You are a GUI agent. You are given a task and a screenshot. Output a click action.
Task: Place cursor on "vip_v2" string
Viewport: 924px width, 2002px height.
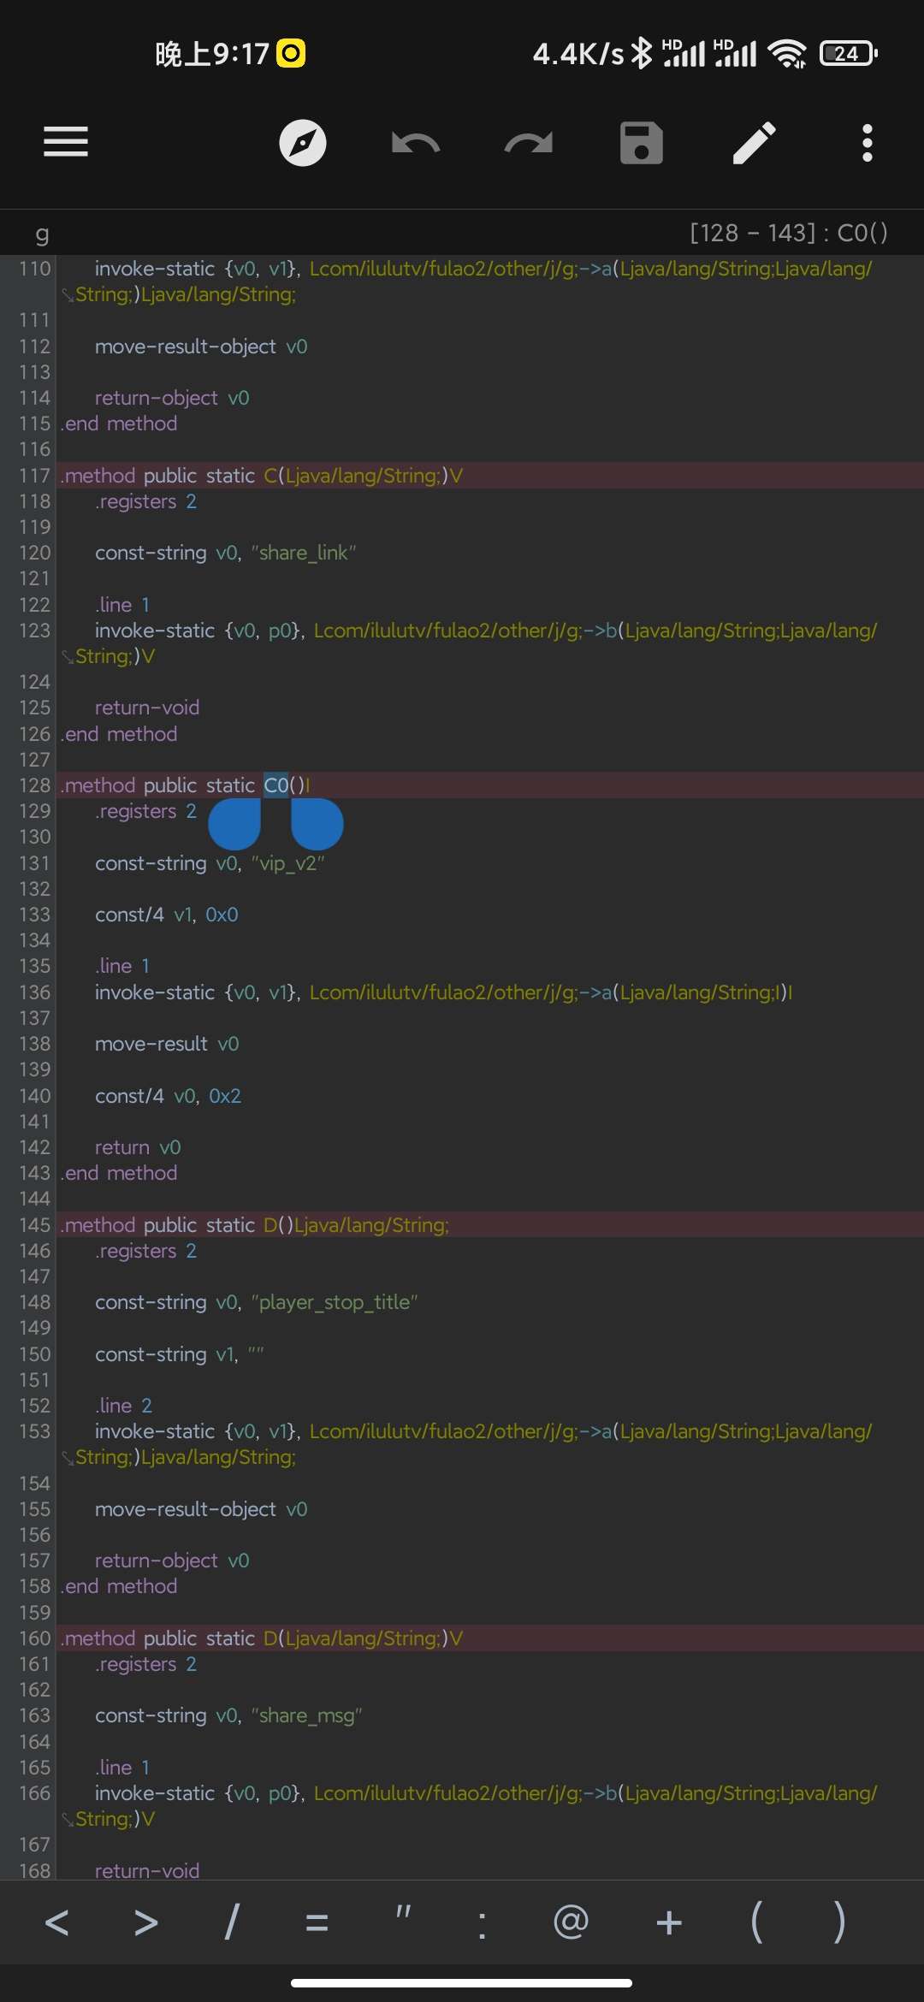(x=287, y=863)
